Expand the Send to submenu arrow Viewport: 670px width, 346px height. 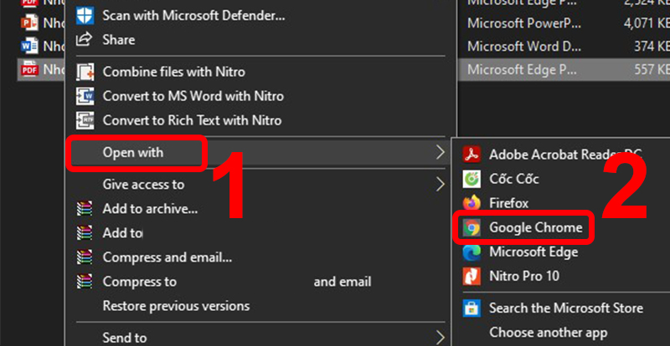click(440, 338)
